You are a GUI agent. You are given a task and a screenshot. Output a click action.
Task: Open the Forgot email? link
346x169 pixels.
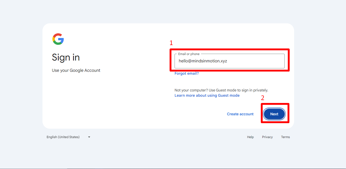[186, 73]
